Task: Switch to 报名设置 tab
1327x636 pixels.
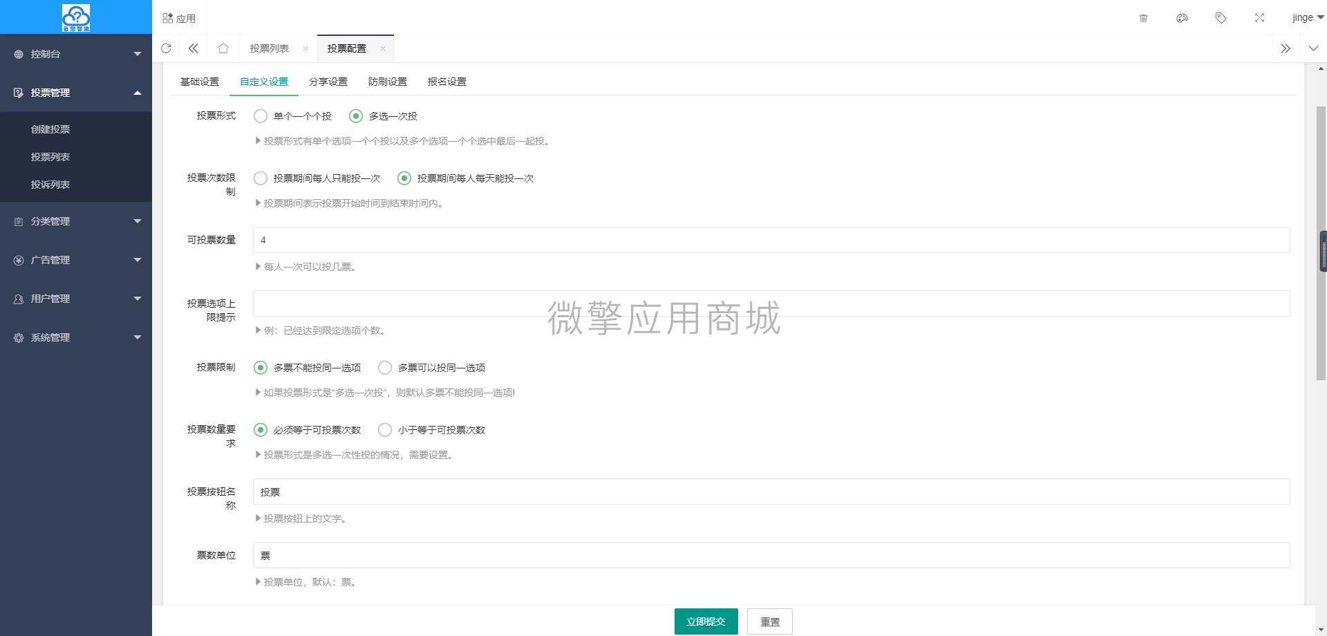Action: click(x=447, y=82)
